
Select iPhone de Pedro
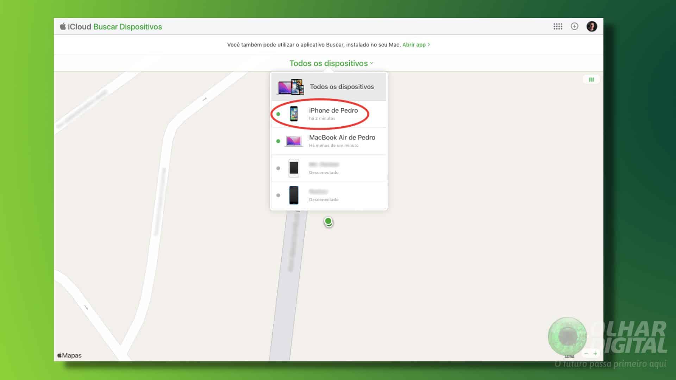[328, 114]
